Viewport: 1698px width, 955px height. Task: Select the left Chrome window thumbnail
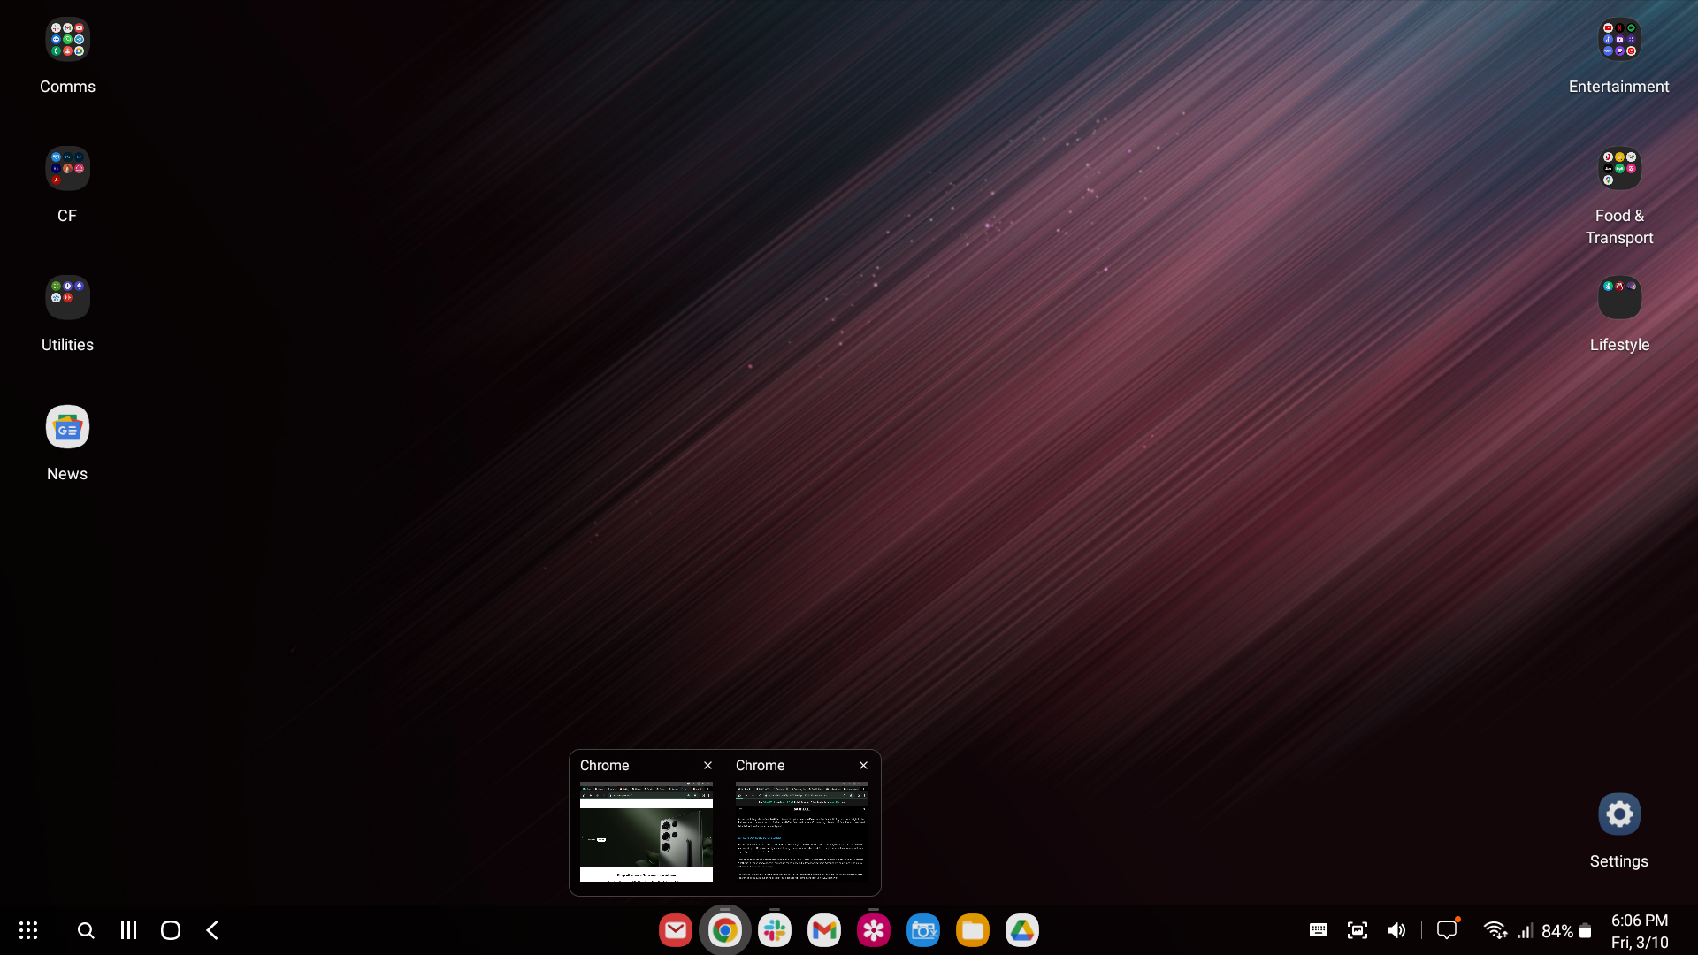tap(646, 832)
